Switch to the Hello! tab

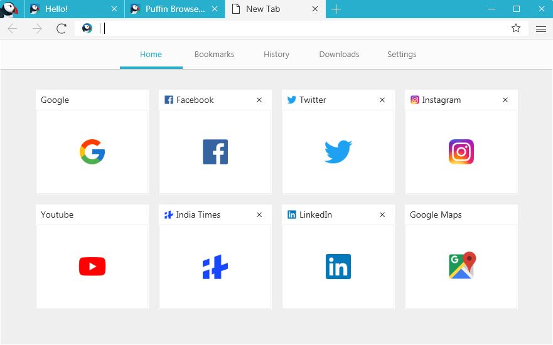point(75,9)
